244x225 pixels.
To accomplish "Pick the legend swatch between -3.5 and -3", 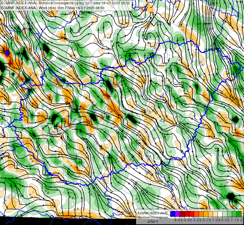I will tap(192, 214).
